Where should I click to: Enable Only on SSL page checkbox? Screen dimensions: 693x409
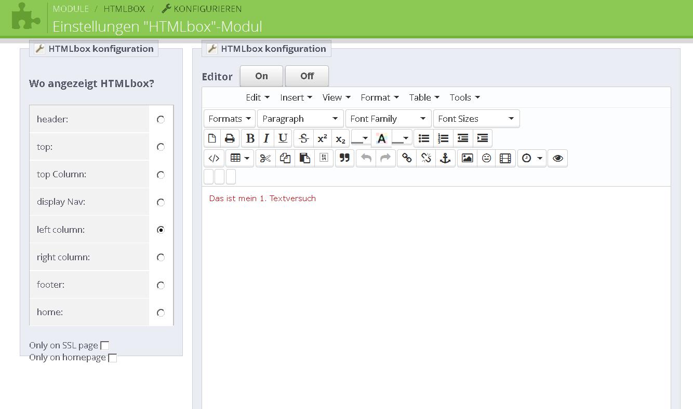click(105, 346)
